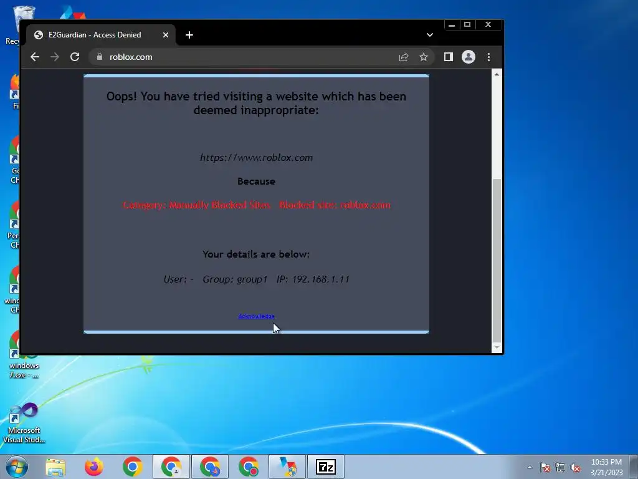
Task: Click the Acknowledge link
Action: tap(256, 316)
